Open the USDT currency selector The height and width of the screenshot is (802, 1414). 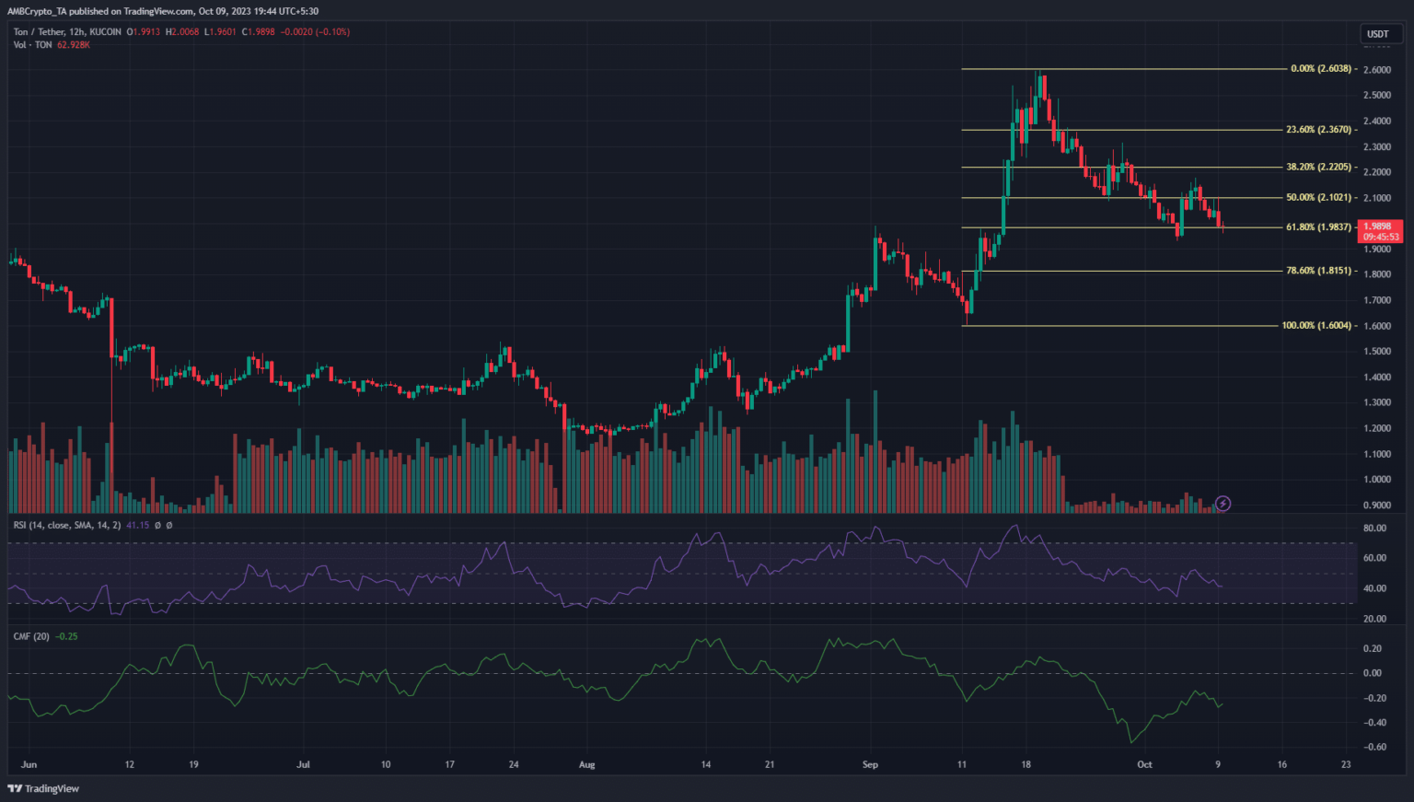pyautogui.click(x=1377, y=34)
